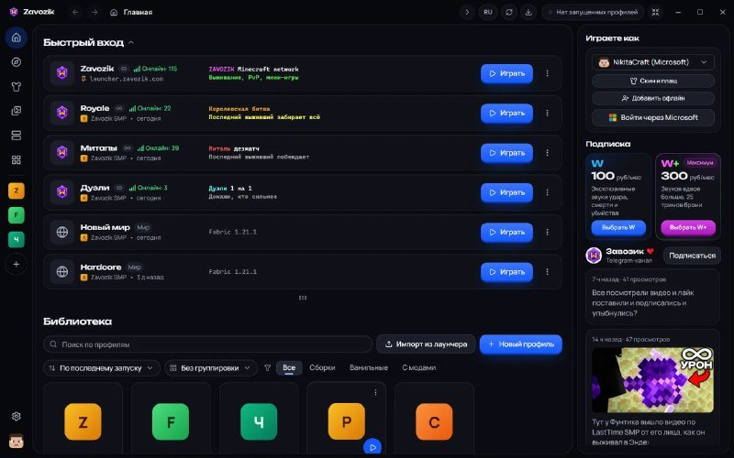
Task: Open Скин и плащ settings
Action: 653,81
